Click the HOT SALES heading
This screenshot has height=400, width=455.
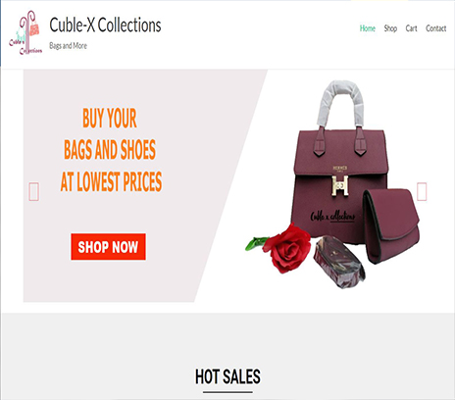tap(227, 376)
